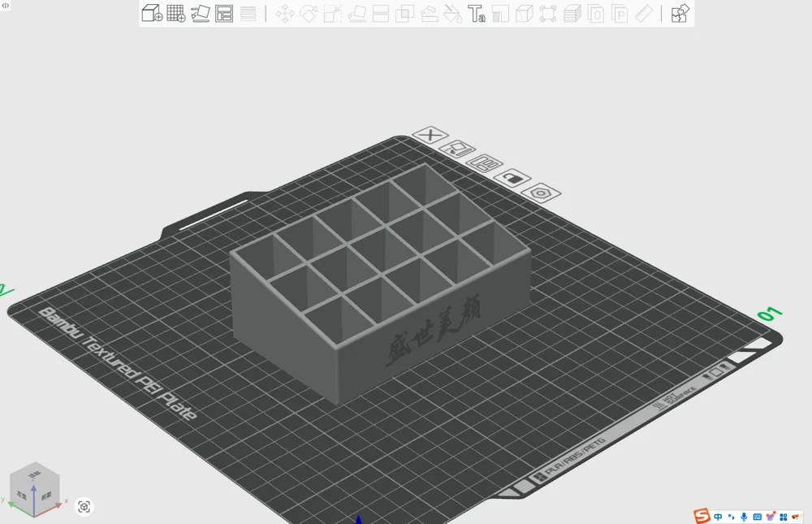Select the Cut tool
This screenshot has height=524, width=812.
[381, 14]
